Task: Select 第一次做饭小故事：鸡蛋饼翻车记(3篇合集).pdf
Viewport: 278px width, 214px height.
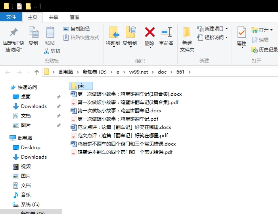Action: coord(125,102)
